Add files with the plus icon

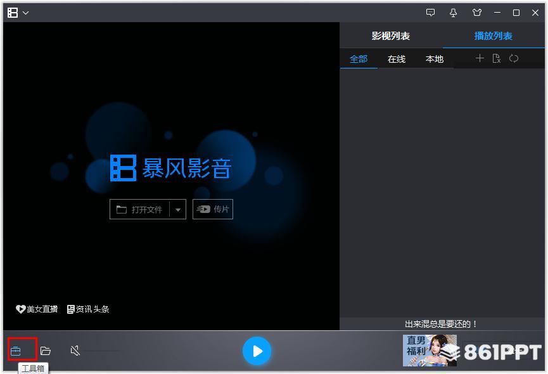pos(480,58)
